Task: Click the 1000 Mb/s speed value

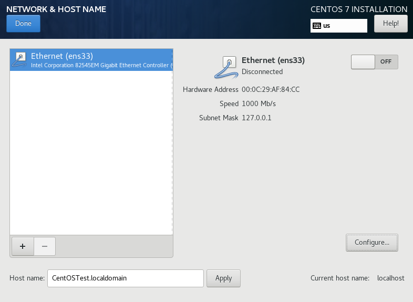Action: tap(259, 104)
